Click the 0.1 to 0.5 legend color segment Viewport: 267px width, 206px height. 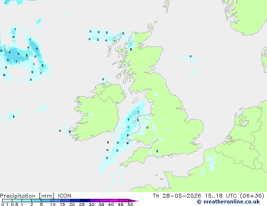tap(7, 201)
